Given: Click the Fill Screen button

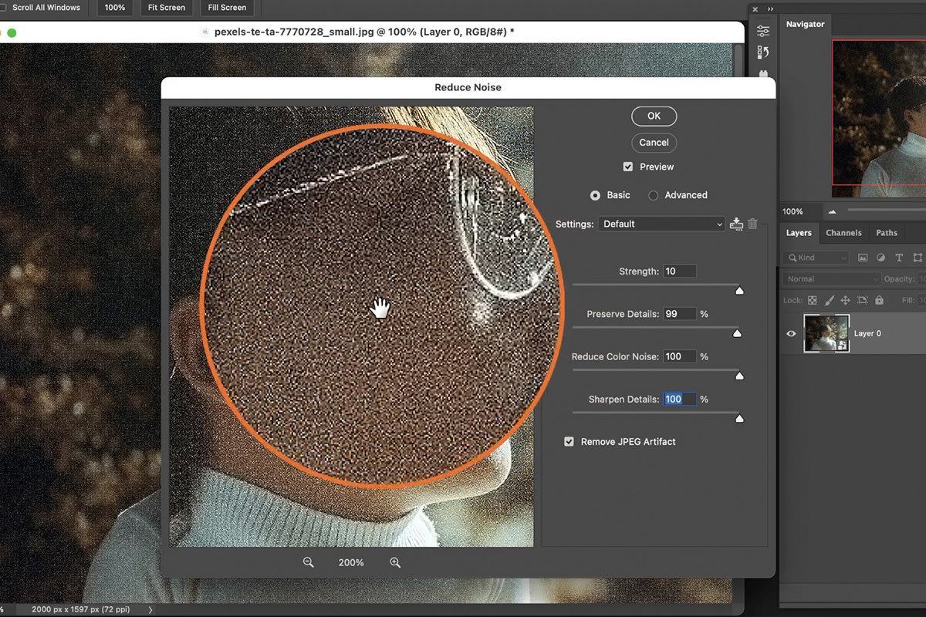Looking at the screenshot, I should click(x=227, y=8).
